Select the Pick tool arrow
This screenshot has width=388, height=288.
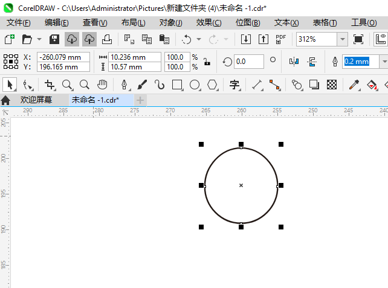tap(10, 85)
